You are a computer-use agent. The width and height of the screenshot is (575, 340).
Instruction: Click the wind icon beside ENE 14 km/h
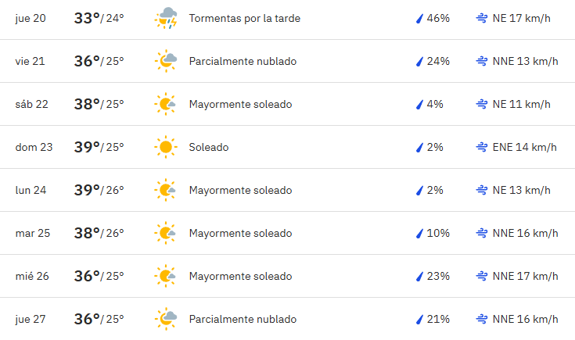point(481,147)
